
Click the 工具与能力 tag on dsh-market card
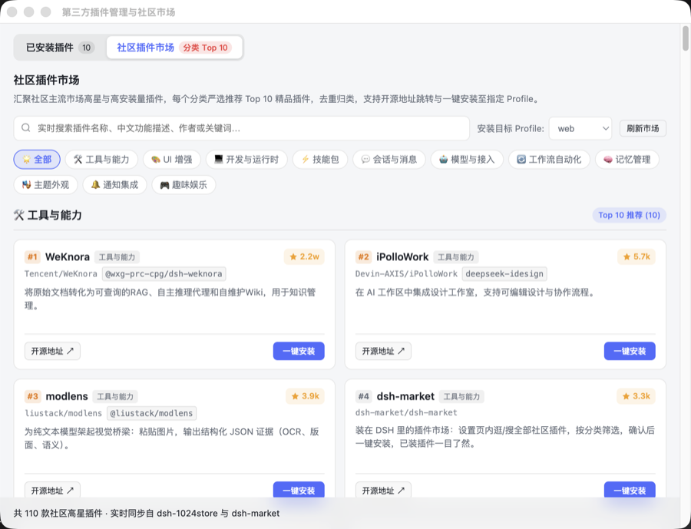[x=461, y=396]
